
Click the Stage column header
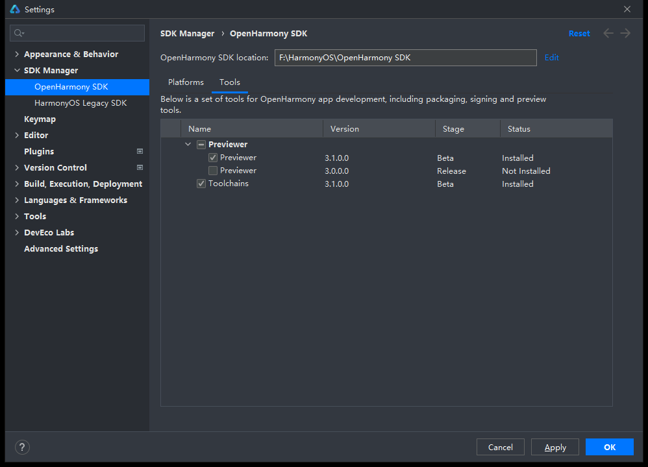[x=467, y=128]
